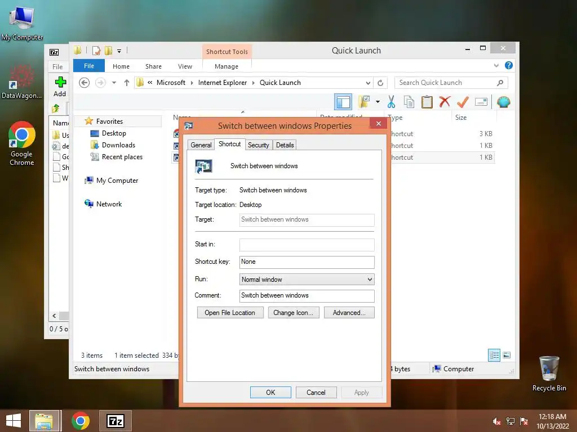The image size is (577, 432).
Task: Collapse the ribbon using the chevron
Action: (x=496, y=66)
